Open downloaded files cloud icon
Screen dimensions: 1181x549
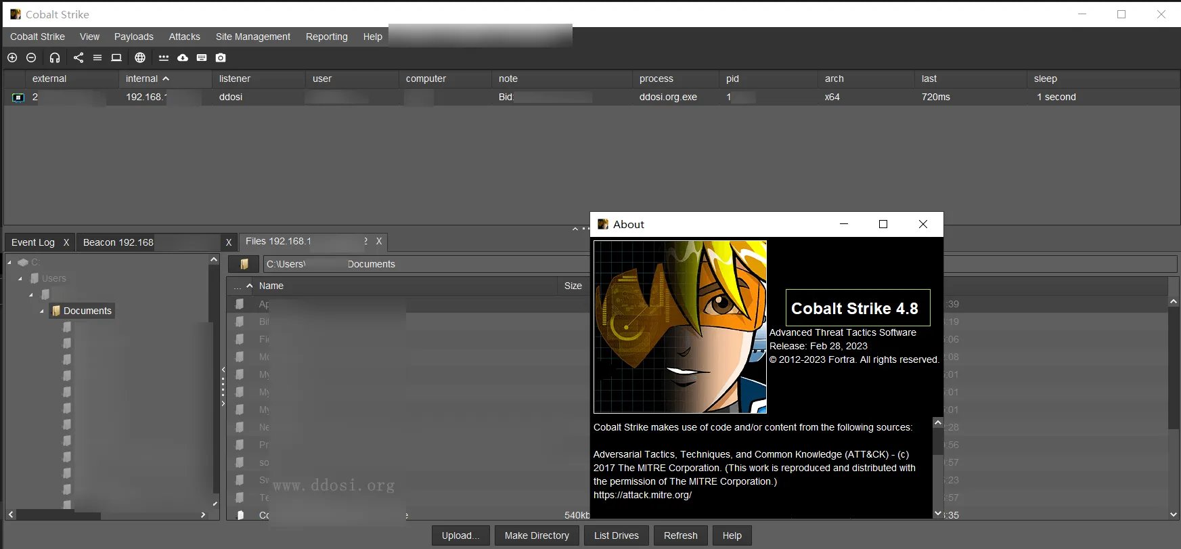tap(183, 58)
